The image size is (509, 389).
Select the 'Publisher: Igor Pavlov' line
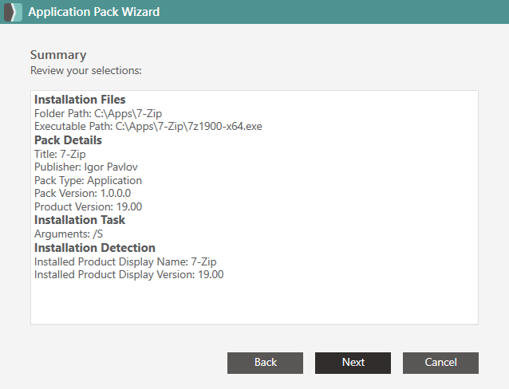point(86,167)
